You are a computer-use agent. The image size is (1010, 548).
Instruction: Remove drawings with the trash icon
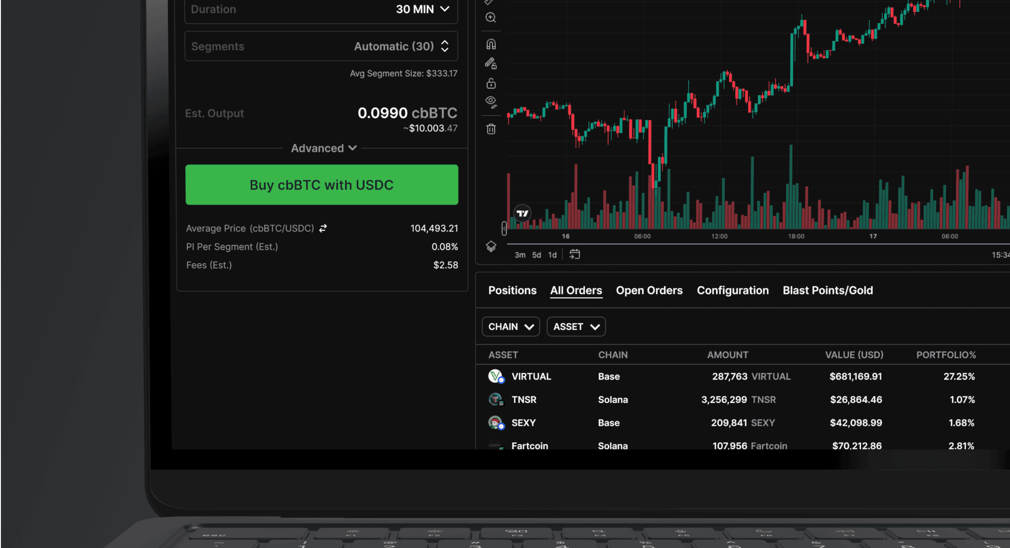(x=491, y=129)
